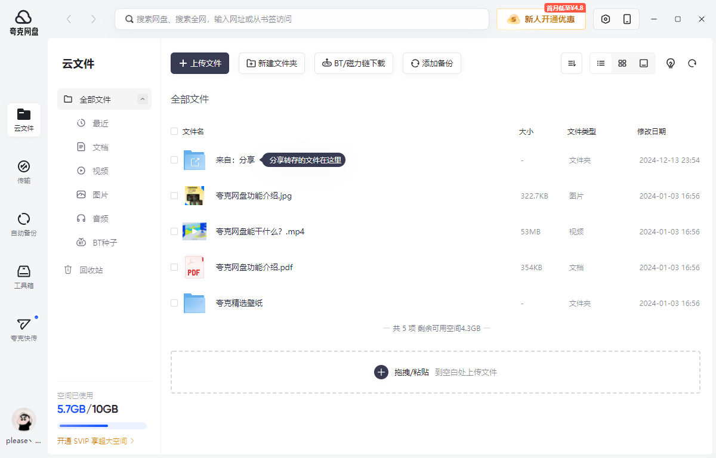716x458 pixels.
Task: Open the 工具箱 toolbox section
Action: [x=24, y=277]
